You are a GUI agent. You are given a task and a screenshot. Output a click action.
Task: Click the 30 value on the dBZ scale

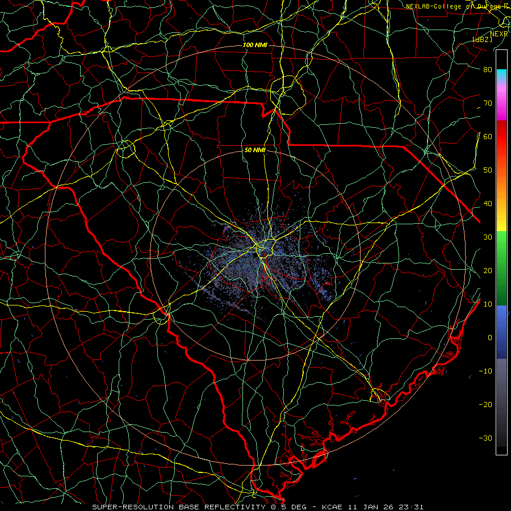[x=488, y=237]
